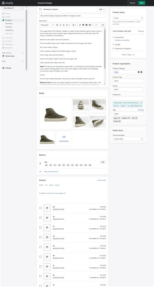
Task: Select the size 37 variant checkbox
Action: pos(40,227)
